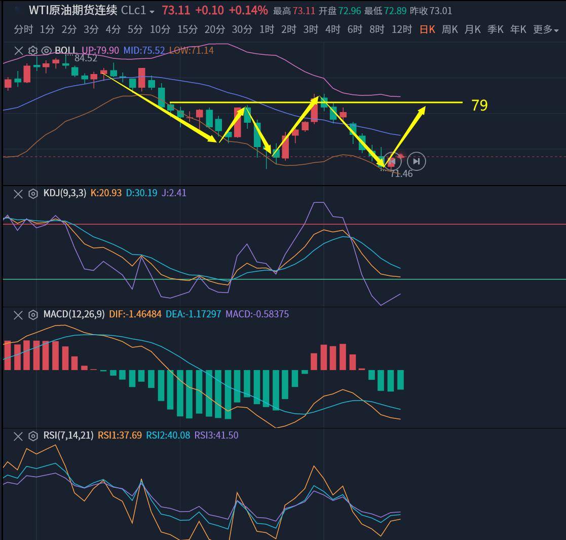The height and width of the screenshot is (540, 566).
Task: Select the 月K monthly chart
Action: (472, 29)
